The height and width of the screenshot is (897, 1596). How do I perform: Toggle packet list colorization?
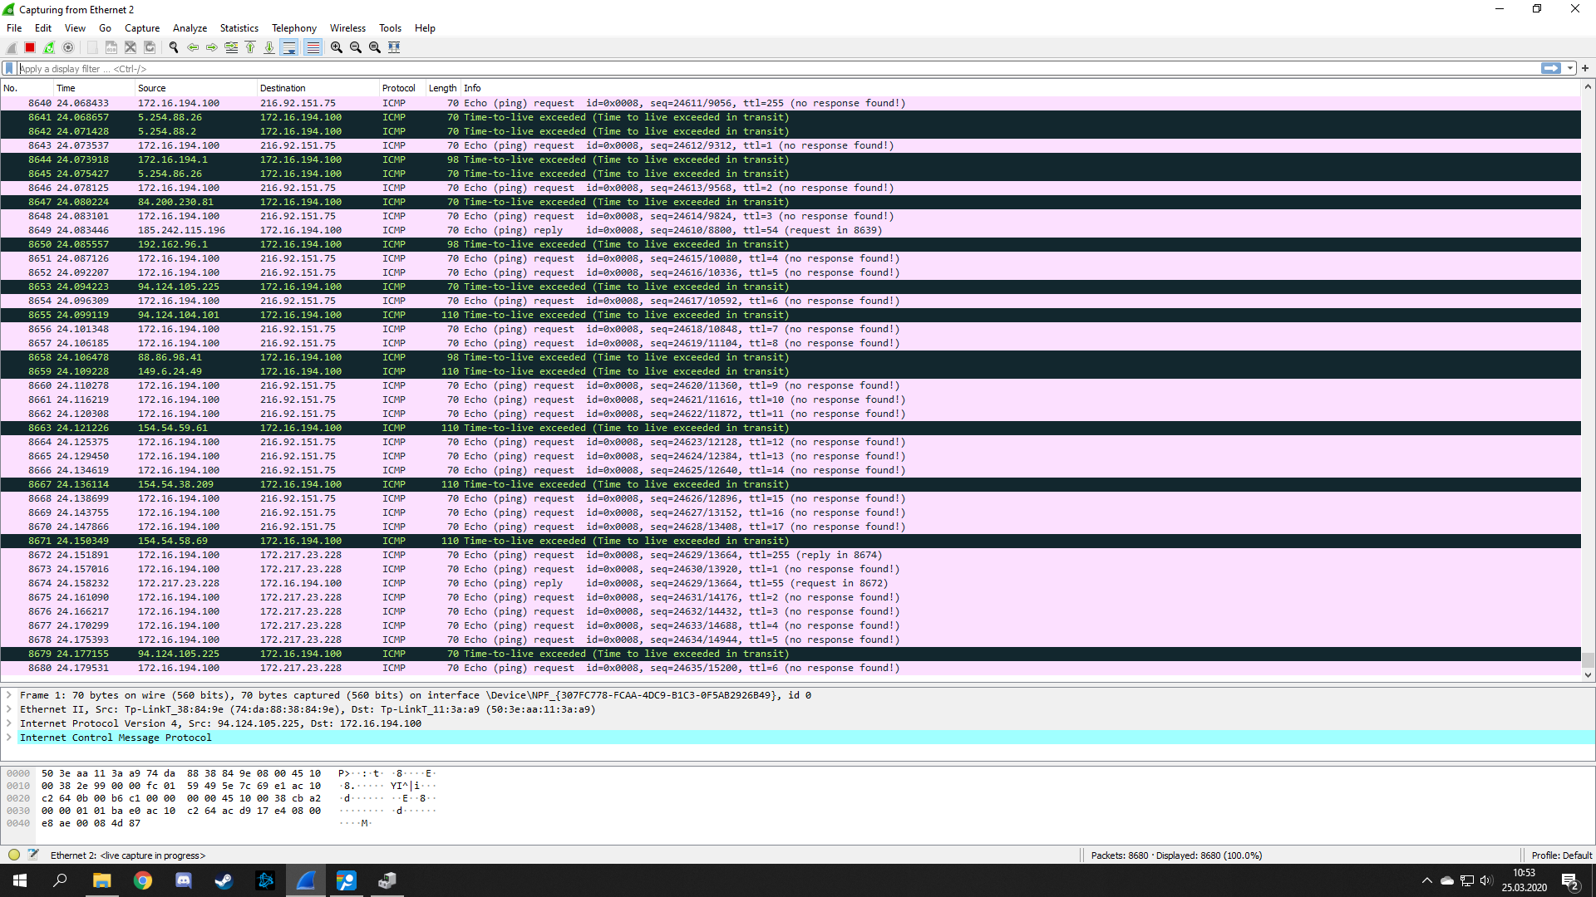click(x=313, y=47)
